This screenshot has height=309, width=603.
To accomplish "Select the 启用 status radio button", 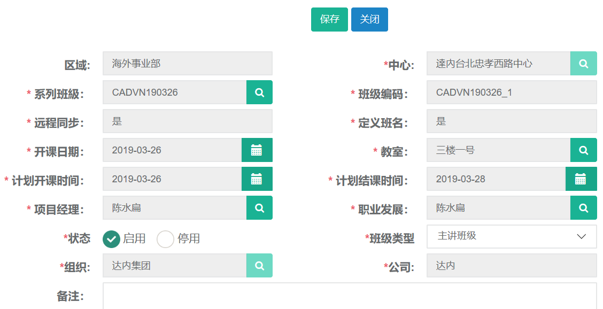I will click(x=111, y=239).
